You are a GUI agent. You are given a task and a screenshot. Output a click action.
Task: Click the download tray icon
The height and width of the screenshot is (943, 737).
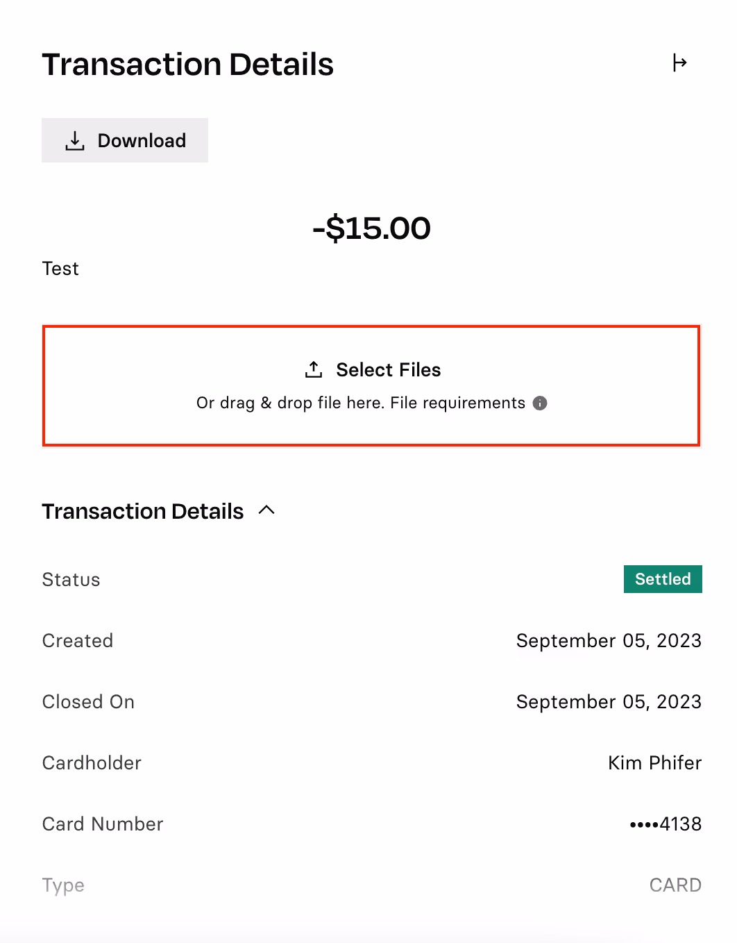(75, 141)
